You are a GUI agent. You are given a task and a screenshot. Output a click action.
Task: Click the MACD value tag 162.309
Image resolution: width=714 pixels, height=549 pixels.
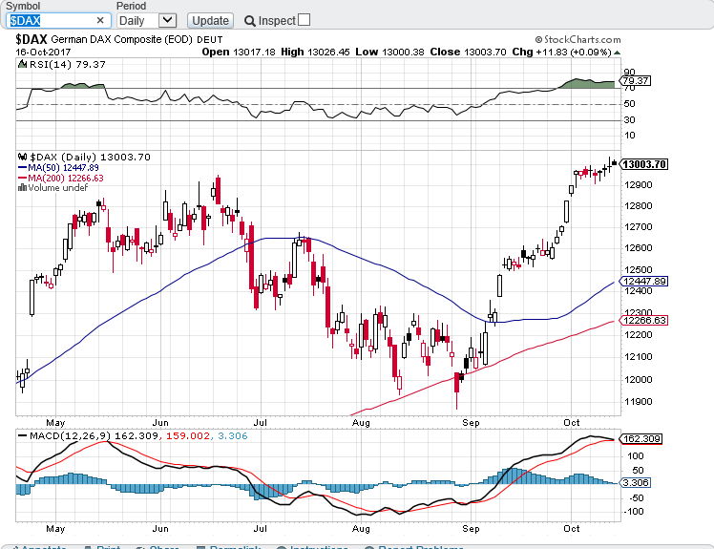(640, 439)
